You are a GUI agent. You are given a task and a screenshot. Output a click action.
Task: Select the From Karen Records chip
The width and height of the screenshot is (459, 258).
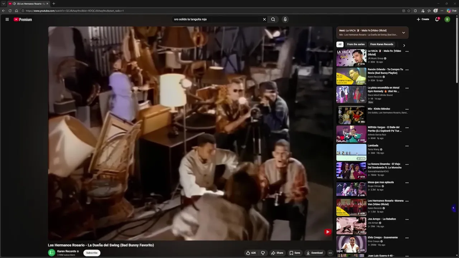pos(382,44)
